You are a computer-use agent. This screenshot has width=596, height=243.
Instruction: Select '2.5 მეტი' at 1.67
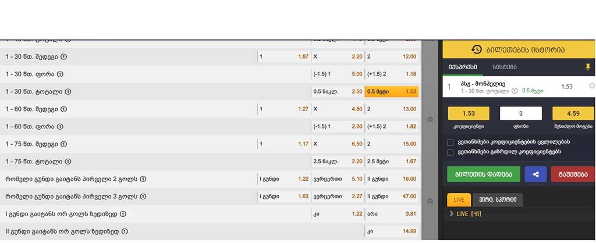click(392, 162)
